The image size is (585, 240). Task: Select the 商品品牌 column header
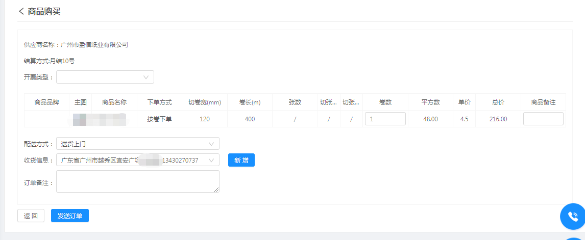pyautogui.click(x=46, y=102)
